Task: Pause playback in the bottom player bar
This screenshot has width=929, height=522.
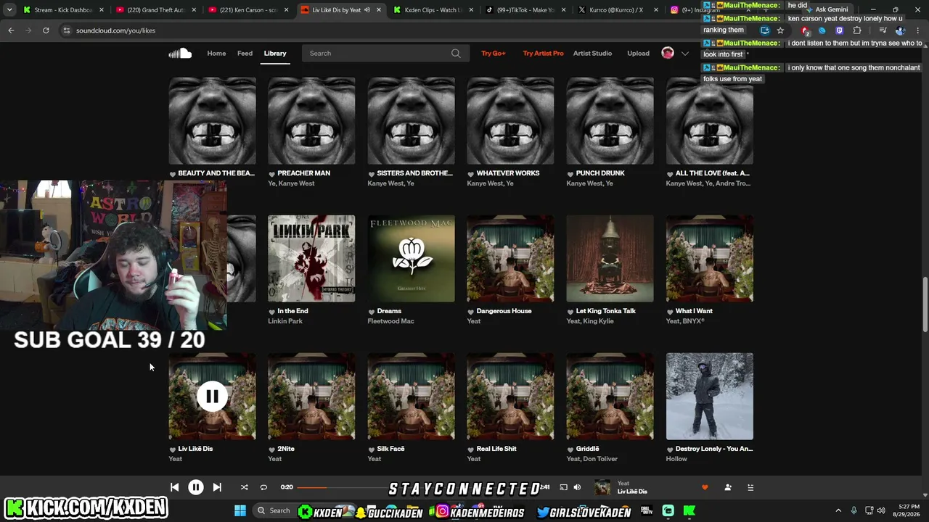Action: [196, 487]
